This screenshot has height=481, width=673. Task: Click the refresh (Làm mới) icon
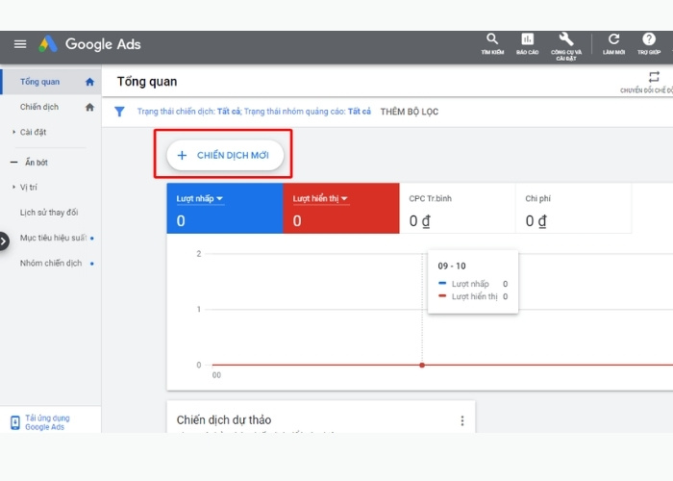(x=614, y=40)
